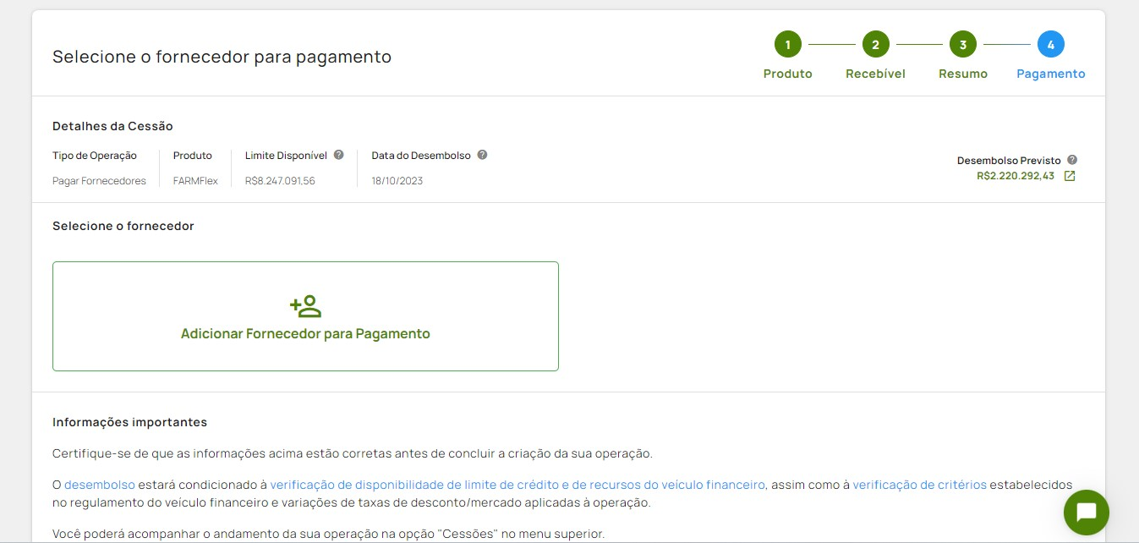Open external link icon next to R$2.220.292,43
This screenshot has width=1139, height=543.
pyautogui.click(x=1070, y=176)
